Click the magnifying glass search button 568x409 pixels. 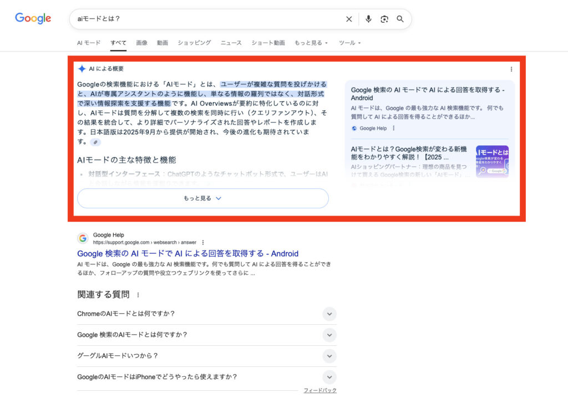pos(400,19)
